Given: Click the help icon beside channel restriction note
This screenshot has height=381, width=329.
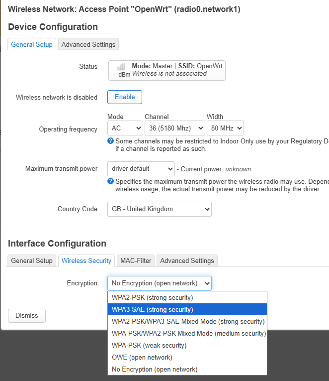Looking at the screenshot, I should click(110, 141).
